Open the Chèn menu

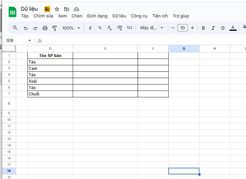pos(77,16)
